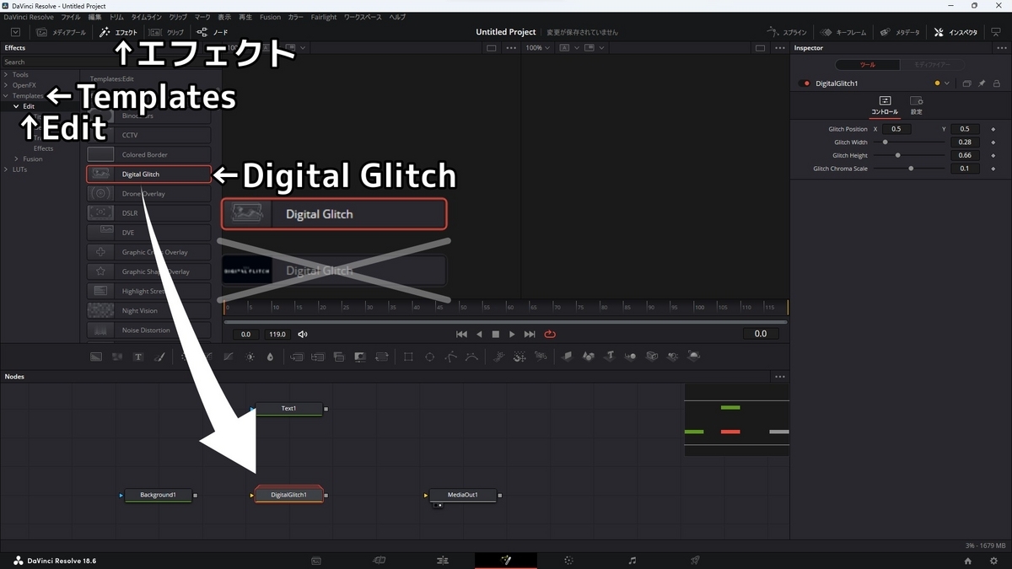The image size is (1012, 569).
Task: Add a Polygon mask from the toolbar
Action: [x=450, y=356]
